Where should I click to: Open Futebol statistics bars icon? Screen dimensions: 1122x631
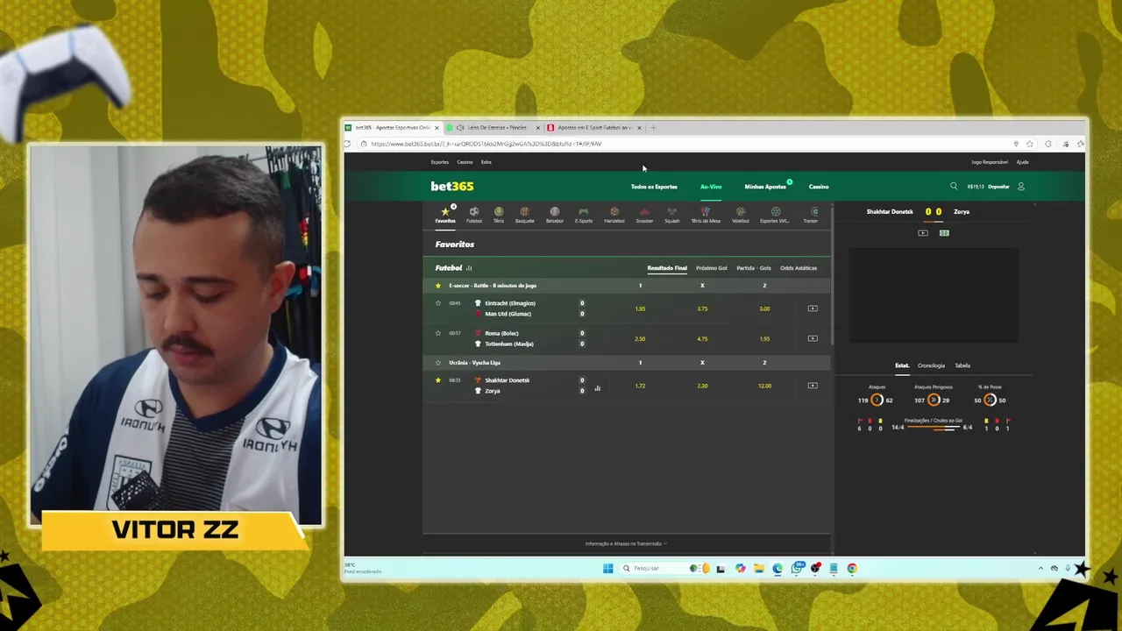(469, 268)
